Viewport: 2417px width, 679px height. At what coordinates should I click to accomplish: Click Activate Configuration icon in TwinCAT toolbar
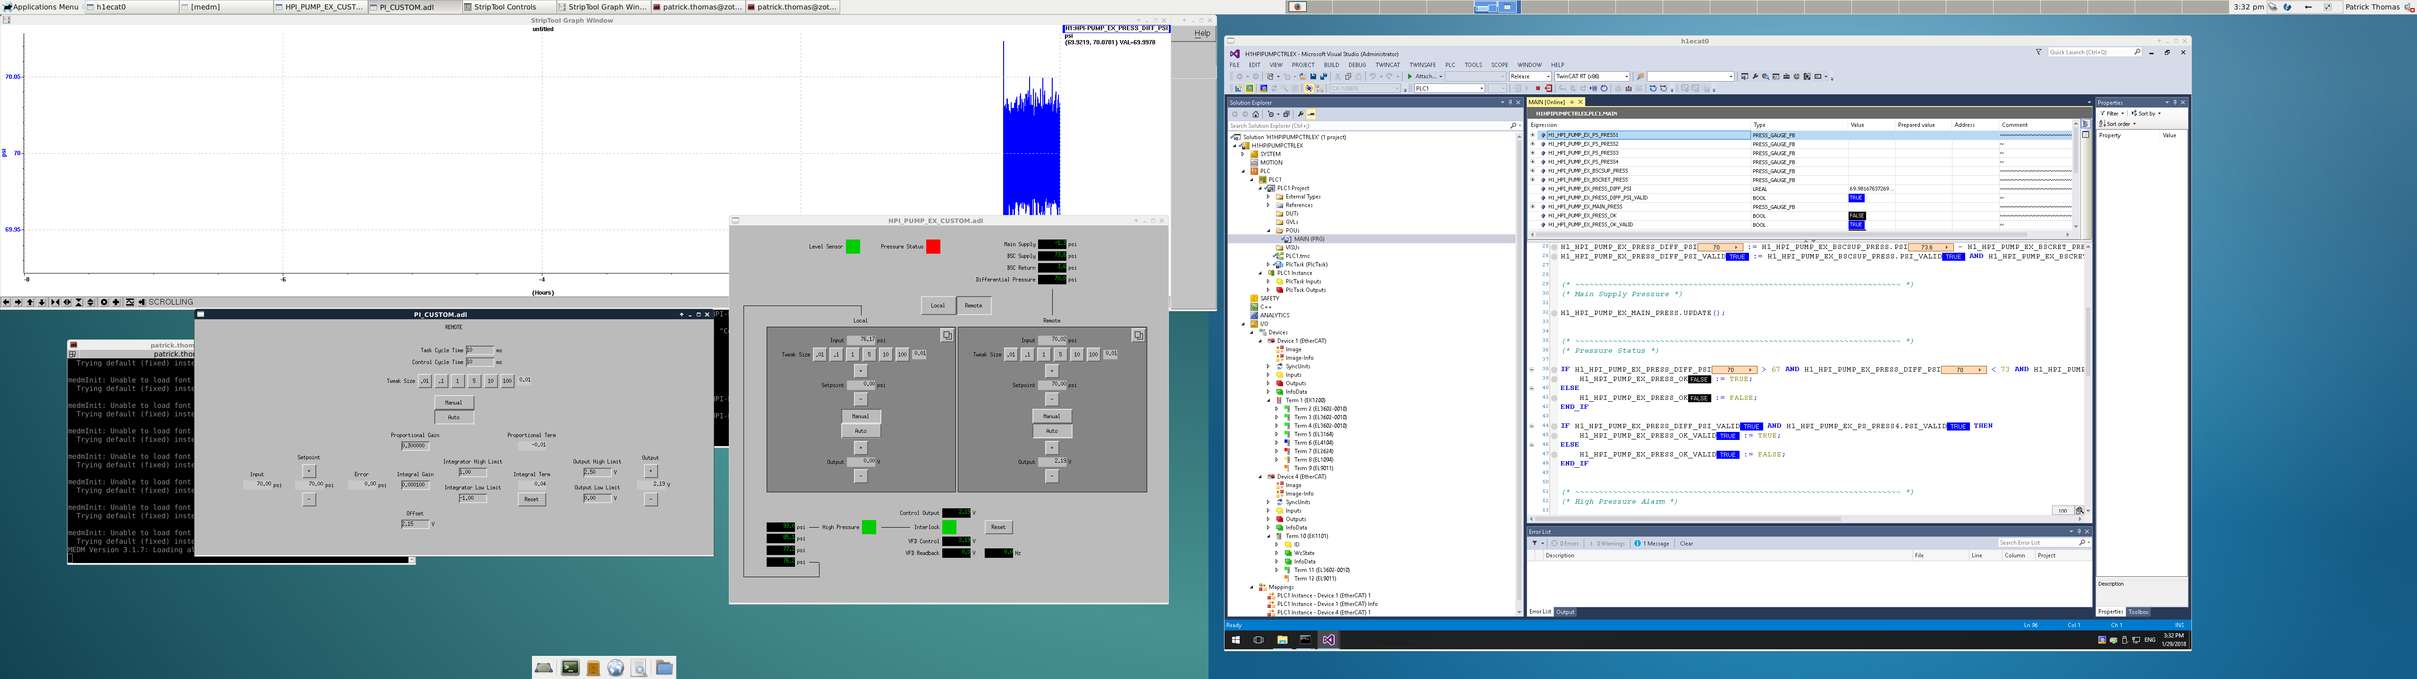click(1239, 88)
